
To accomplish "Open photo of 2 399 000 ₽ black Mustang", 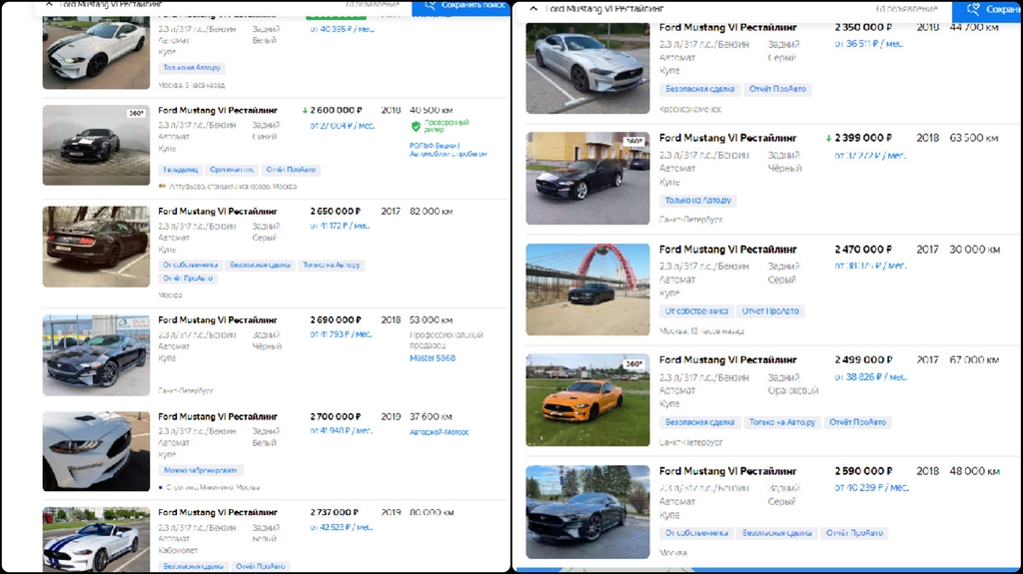I will point(587,178).
